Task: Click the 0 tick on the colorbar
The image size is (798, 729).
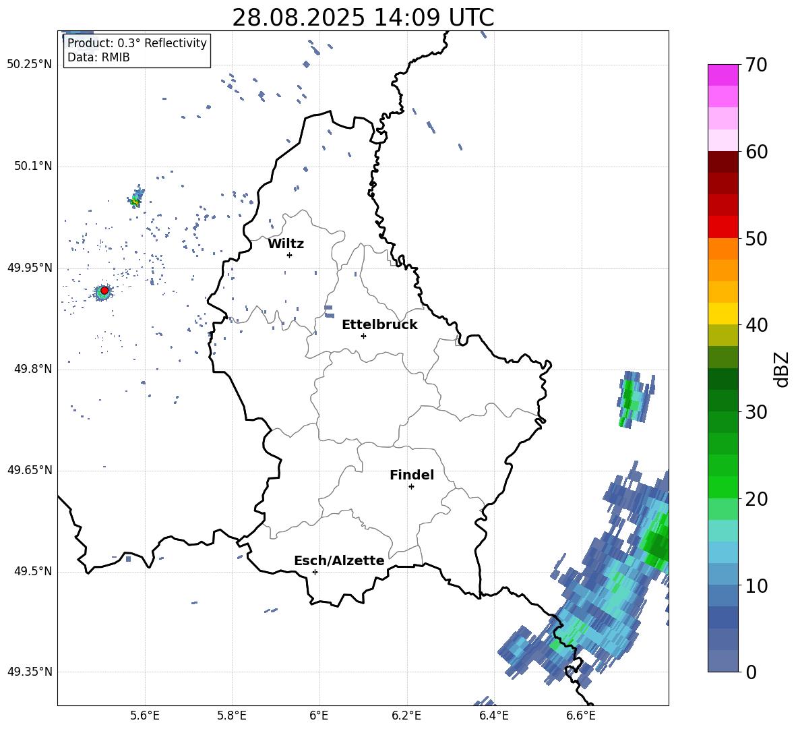Action: tap(751, 672)
